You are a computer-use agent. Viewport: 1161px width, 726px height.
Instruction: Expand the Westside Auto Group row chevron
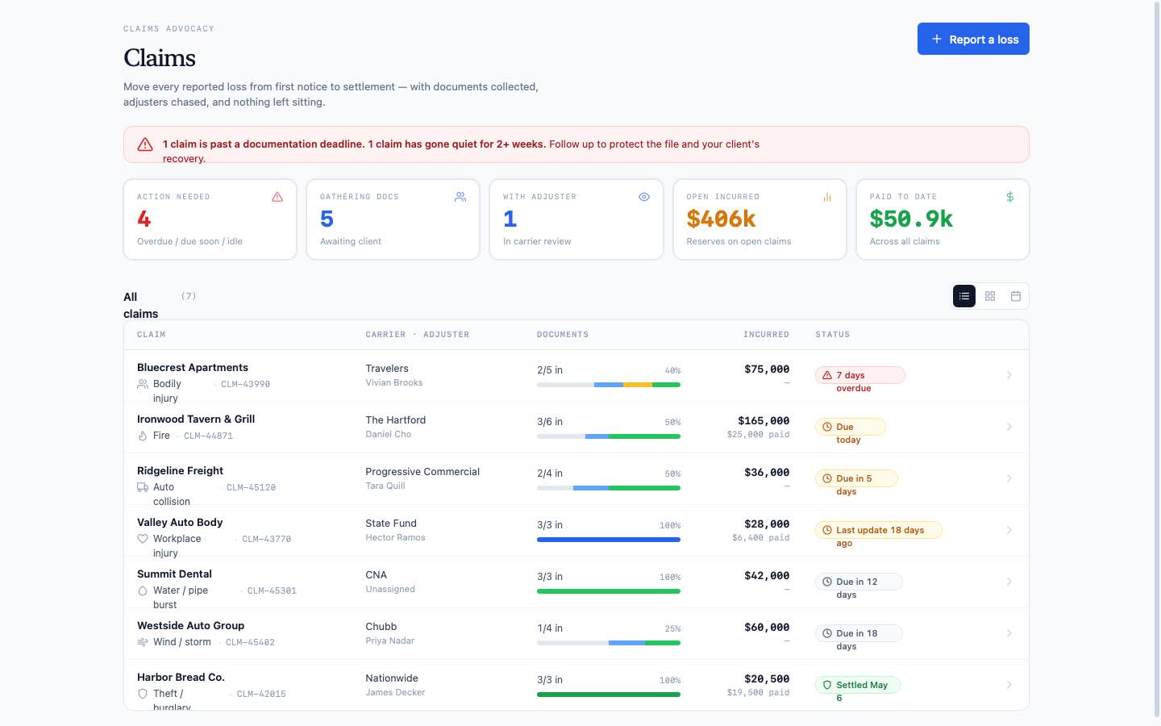click(1009, 633)
